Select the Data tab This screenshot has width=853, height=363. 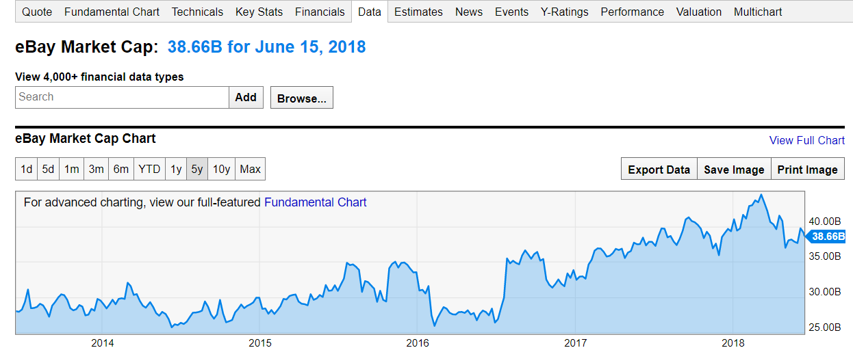[x=370, y=12]
